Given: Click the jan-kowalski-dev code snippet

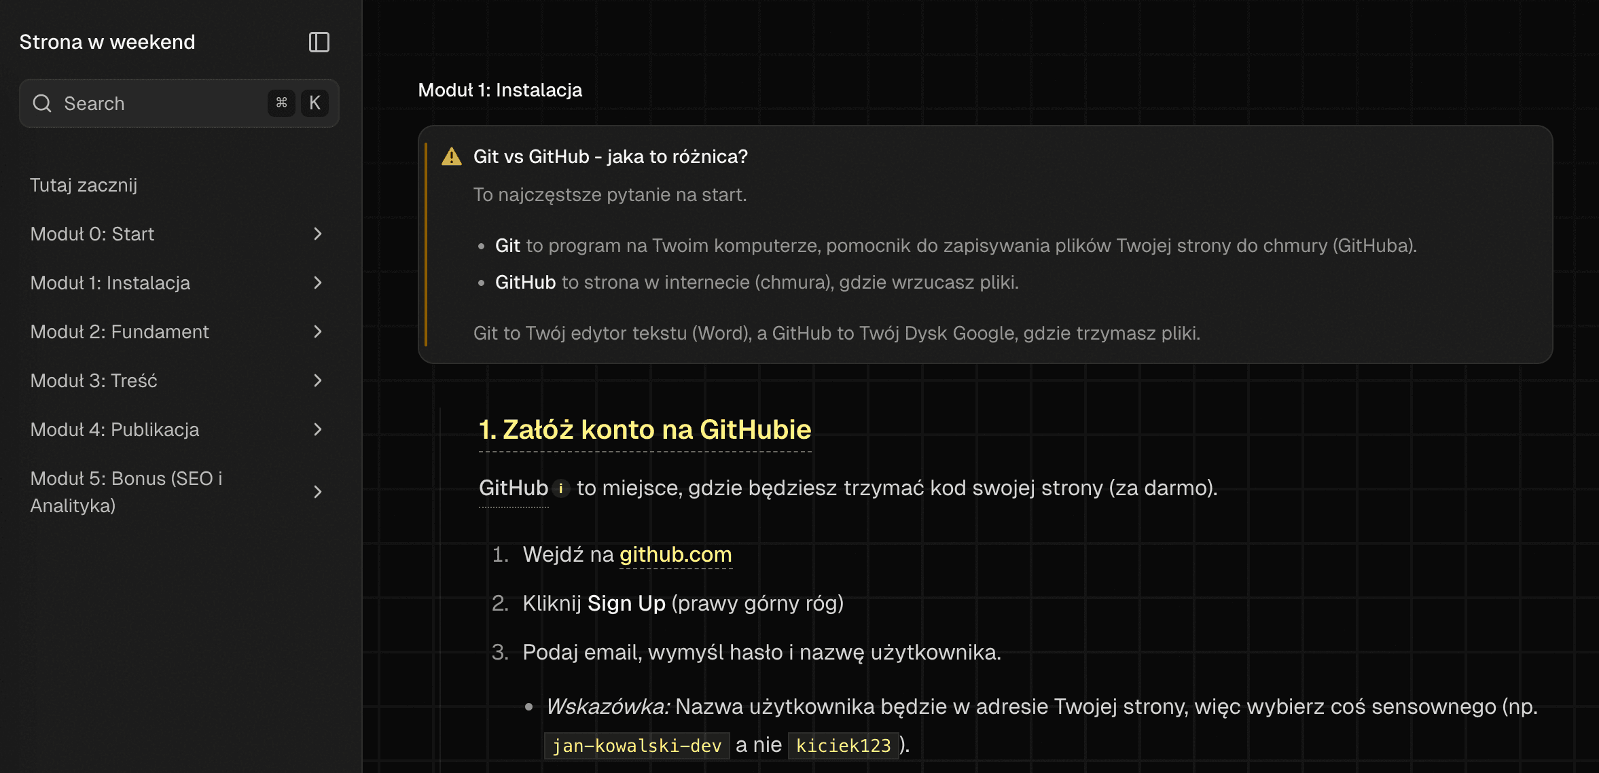Looking at the screenshot, I should [x=636, y=745].
